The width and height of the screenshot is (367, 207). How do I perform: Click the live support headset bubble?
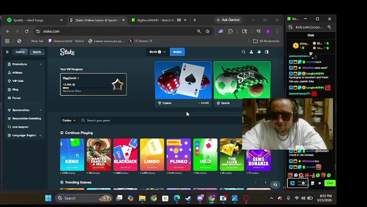coord(275,185)
